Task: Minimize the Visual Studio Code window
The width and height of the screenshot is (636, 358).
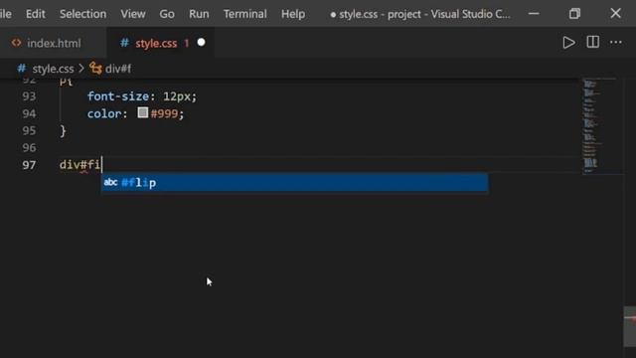Action: pyautogui.click(x=534, y=13)
